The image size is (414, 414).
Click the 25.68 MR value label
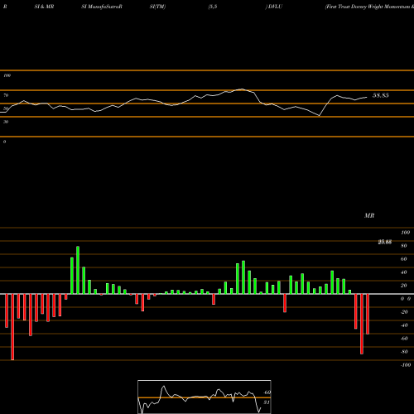click(x=385, y=242)
